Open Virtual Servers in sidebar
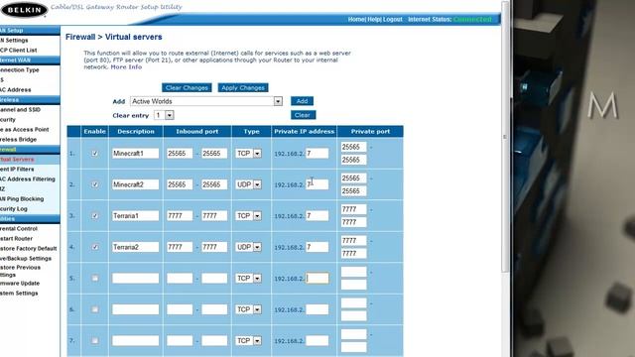The width and height of the screenshot is (635, 357). pos(17,159)
